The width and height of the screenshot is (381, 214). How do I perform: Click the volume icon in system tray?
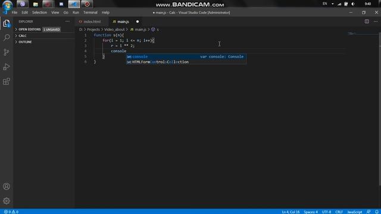[x=353, y=4]
